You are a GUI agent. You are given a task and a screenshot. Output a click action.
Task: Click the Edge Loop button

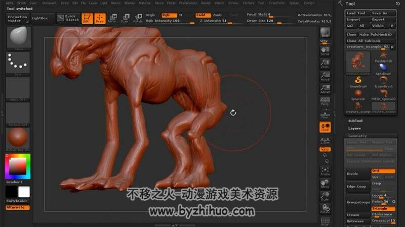(x=358, y=187)
